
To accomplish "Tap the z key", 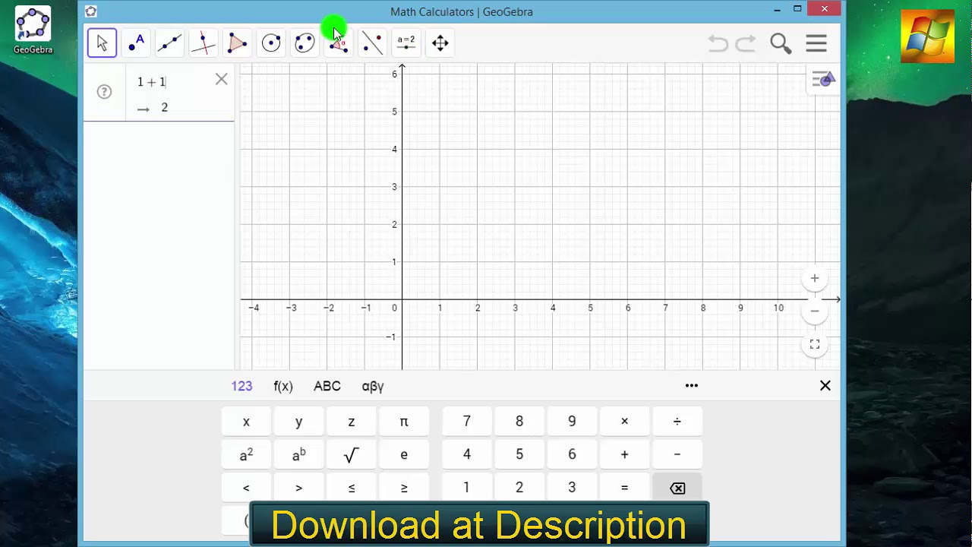I will click(x=352, y=422).
